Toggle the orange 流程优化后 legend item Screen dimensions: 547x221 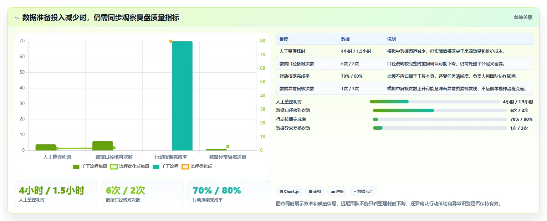pos(197,166)
